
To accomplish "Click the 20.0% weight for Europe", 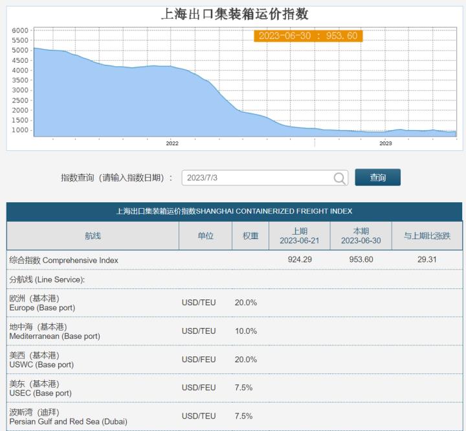I will click(x=246, y=303).
